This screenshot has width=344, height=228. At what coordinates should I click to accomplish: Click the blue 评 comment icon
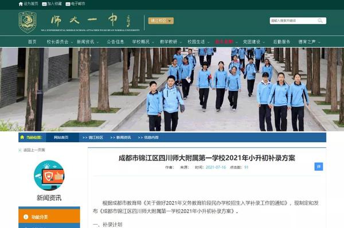pos(319,167)
